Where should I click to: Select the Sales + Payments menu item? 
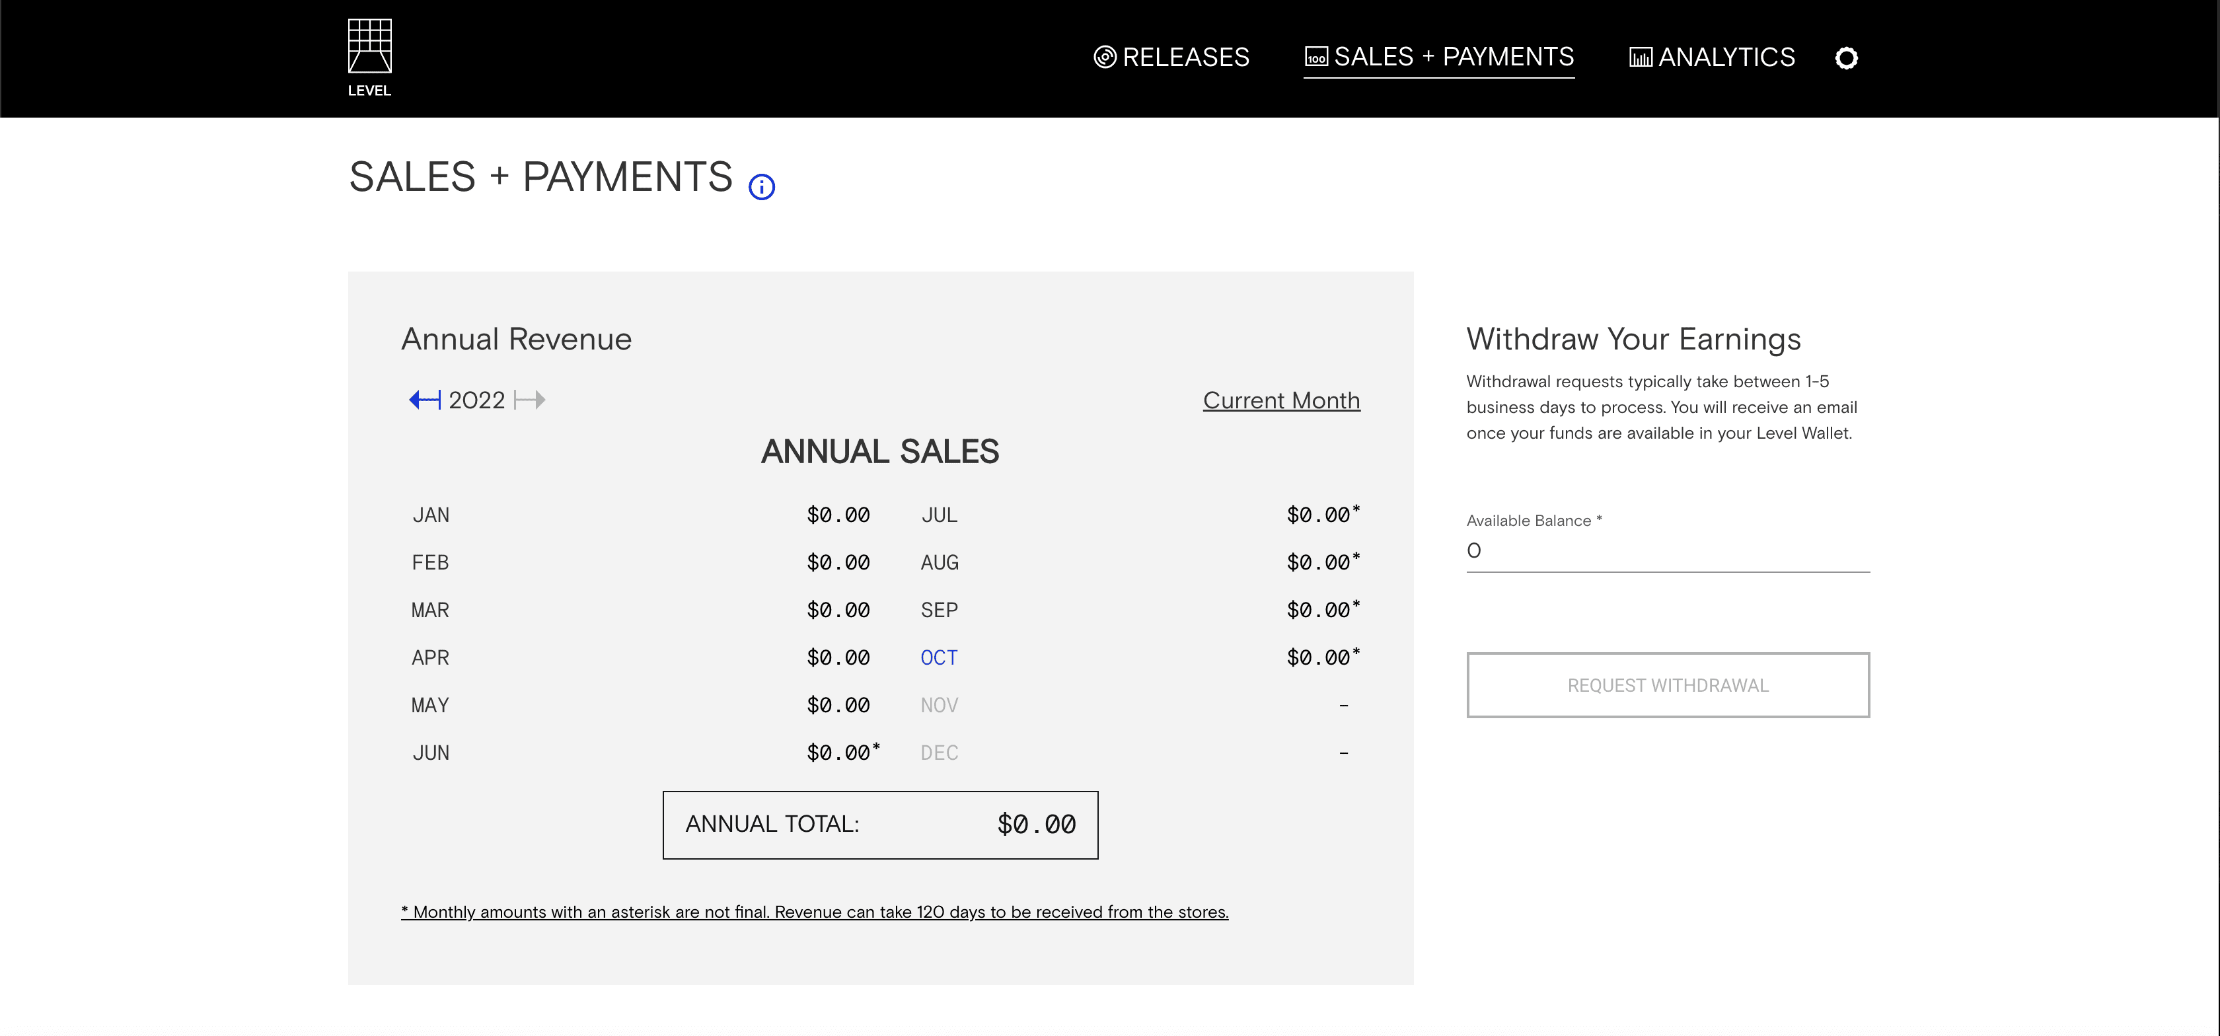1453,57
